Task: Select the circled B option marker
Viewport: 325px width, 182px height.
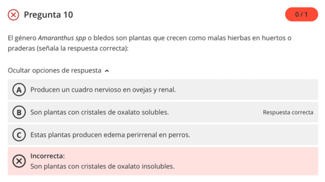Action: [x=18, y=112]
